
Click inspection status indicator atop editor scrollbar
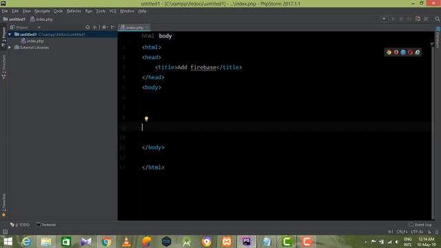coord(432,44)
